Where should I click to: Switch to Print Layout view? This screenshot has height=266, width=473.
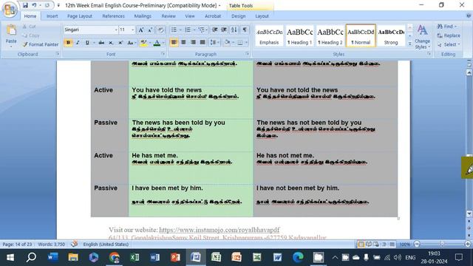click(361, 245)
